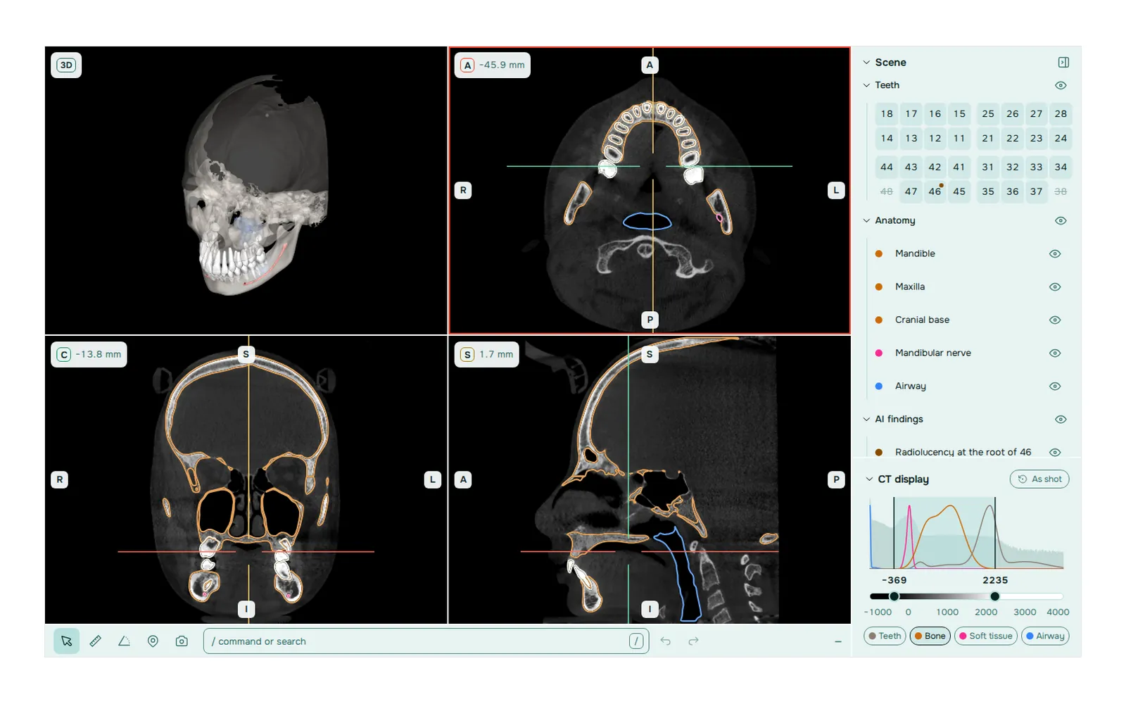Choose the angle measurement tool

click(x=124, y=641)
